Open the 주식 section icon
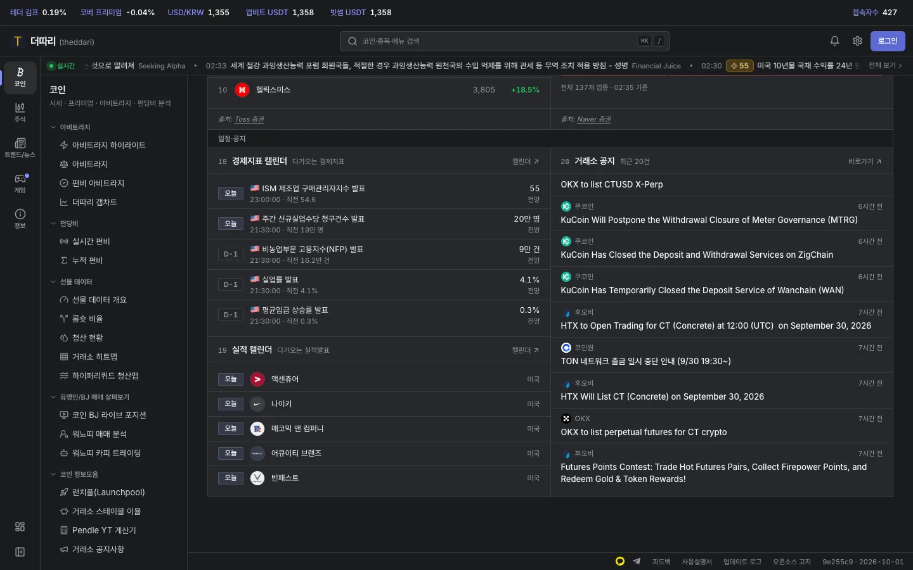This screenshot has width=913, height=570. [x=20, y=113]
